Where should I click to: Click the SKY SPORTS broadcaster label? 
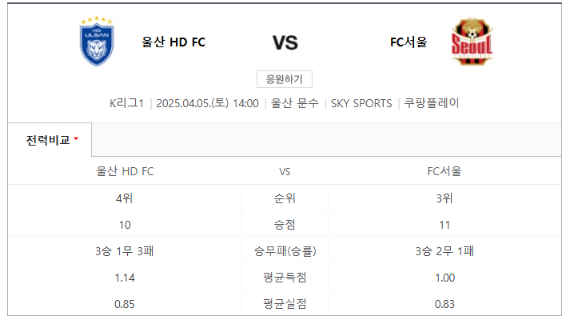click(361, 103)
